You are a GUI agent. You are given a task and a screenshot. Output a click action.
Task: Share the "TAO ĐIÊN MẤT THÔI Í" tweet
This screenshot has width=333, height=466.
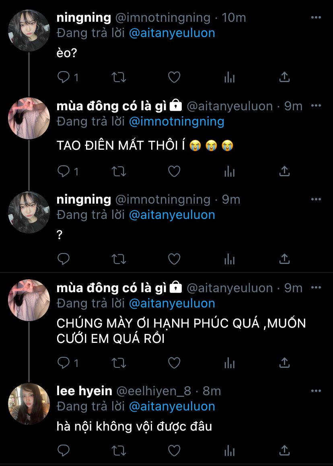284,171
